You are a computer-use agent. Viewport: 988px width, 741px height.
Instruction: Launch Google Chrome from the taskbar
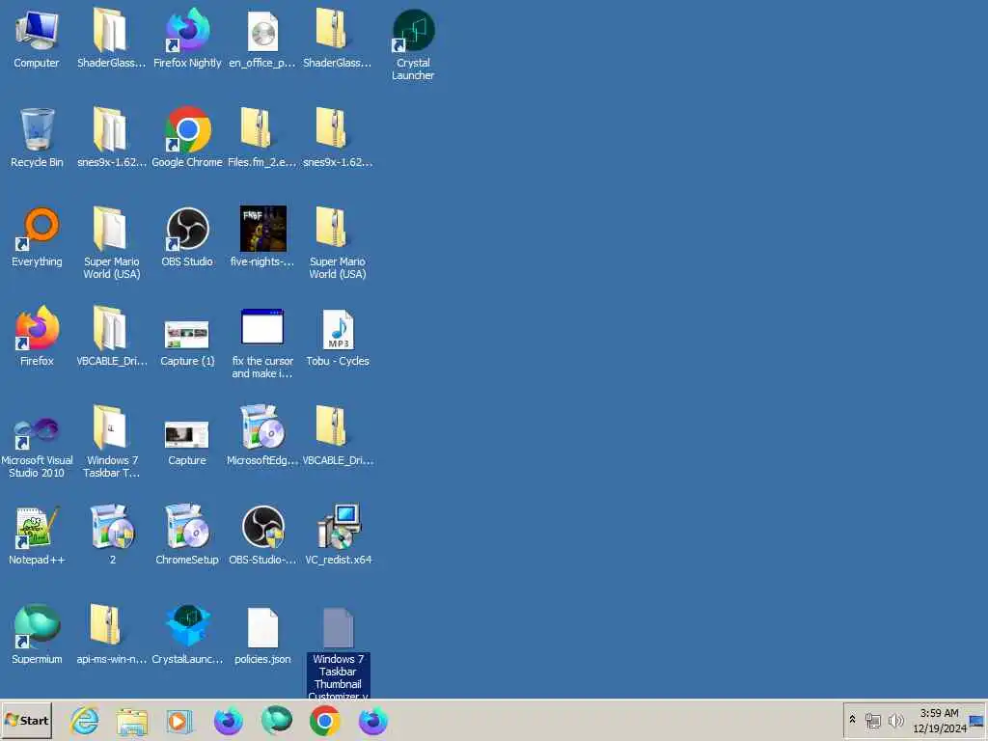point(325,721)
